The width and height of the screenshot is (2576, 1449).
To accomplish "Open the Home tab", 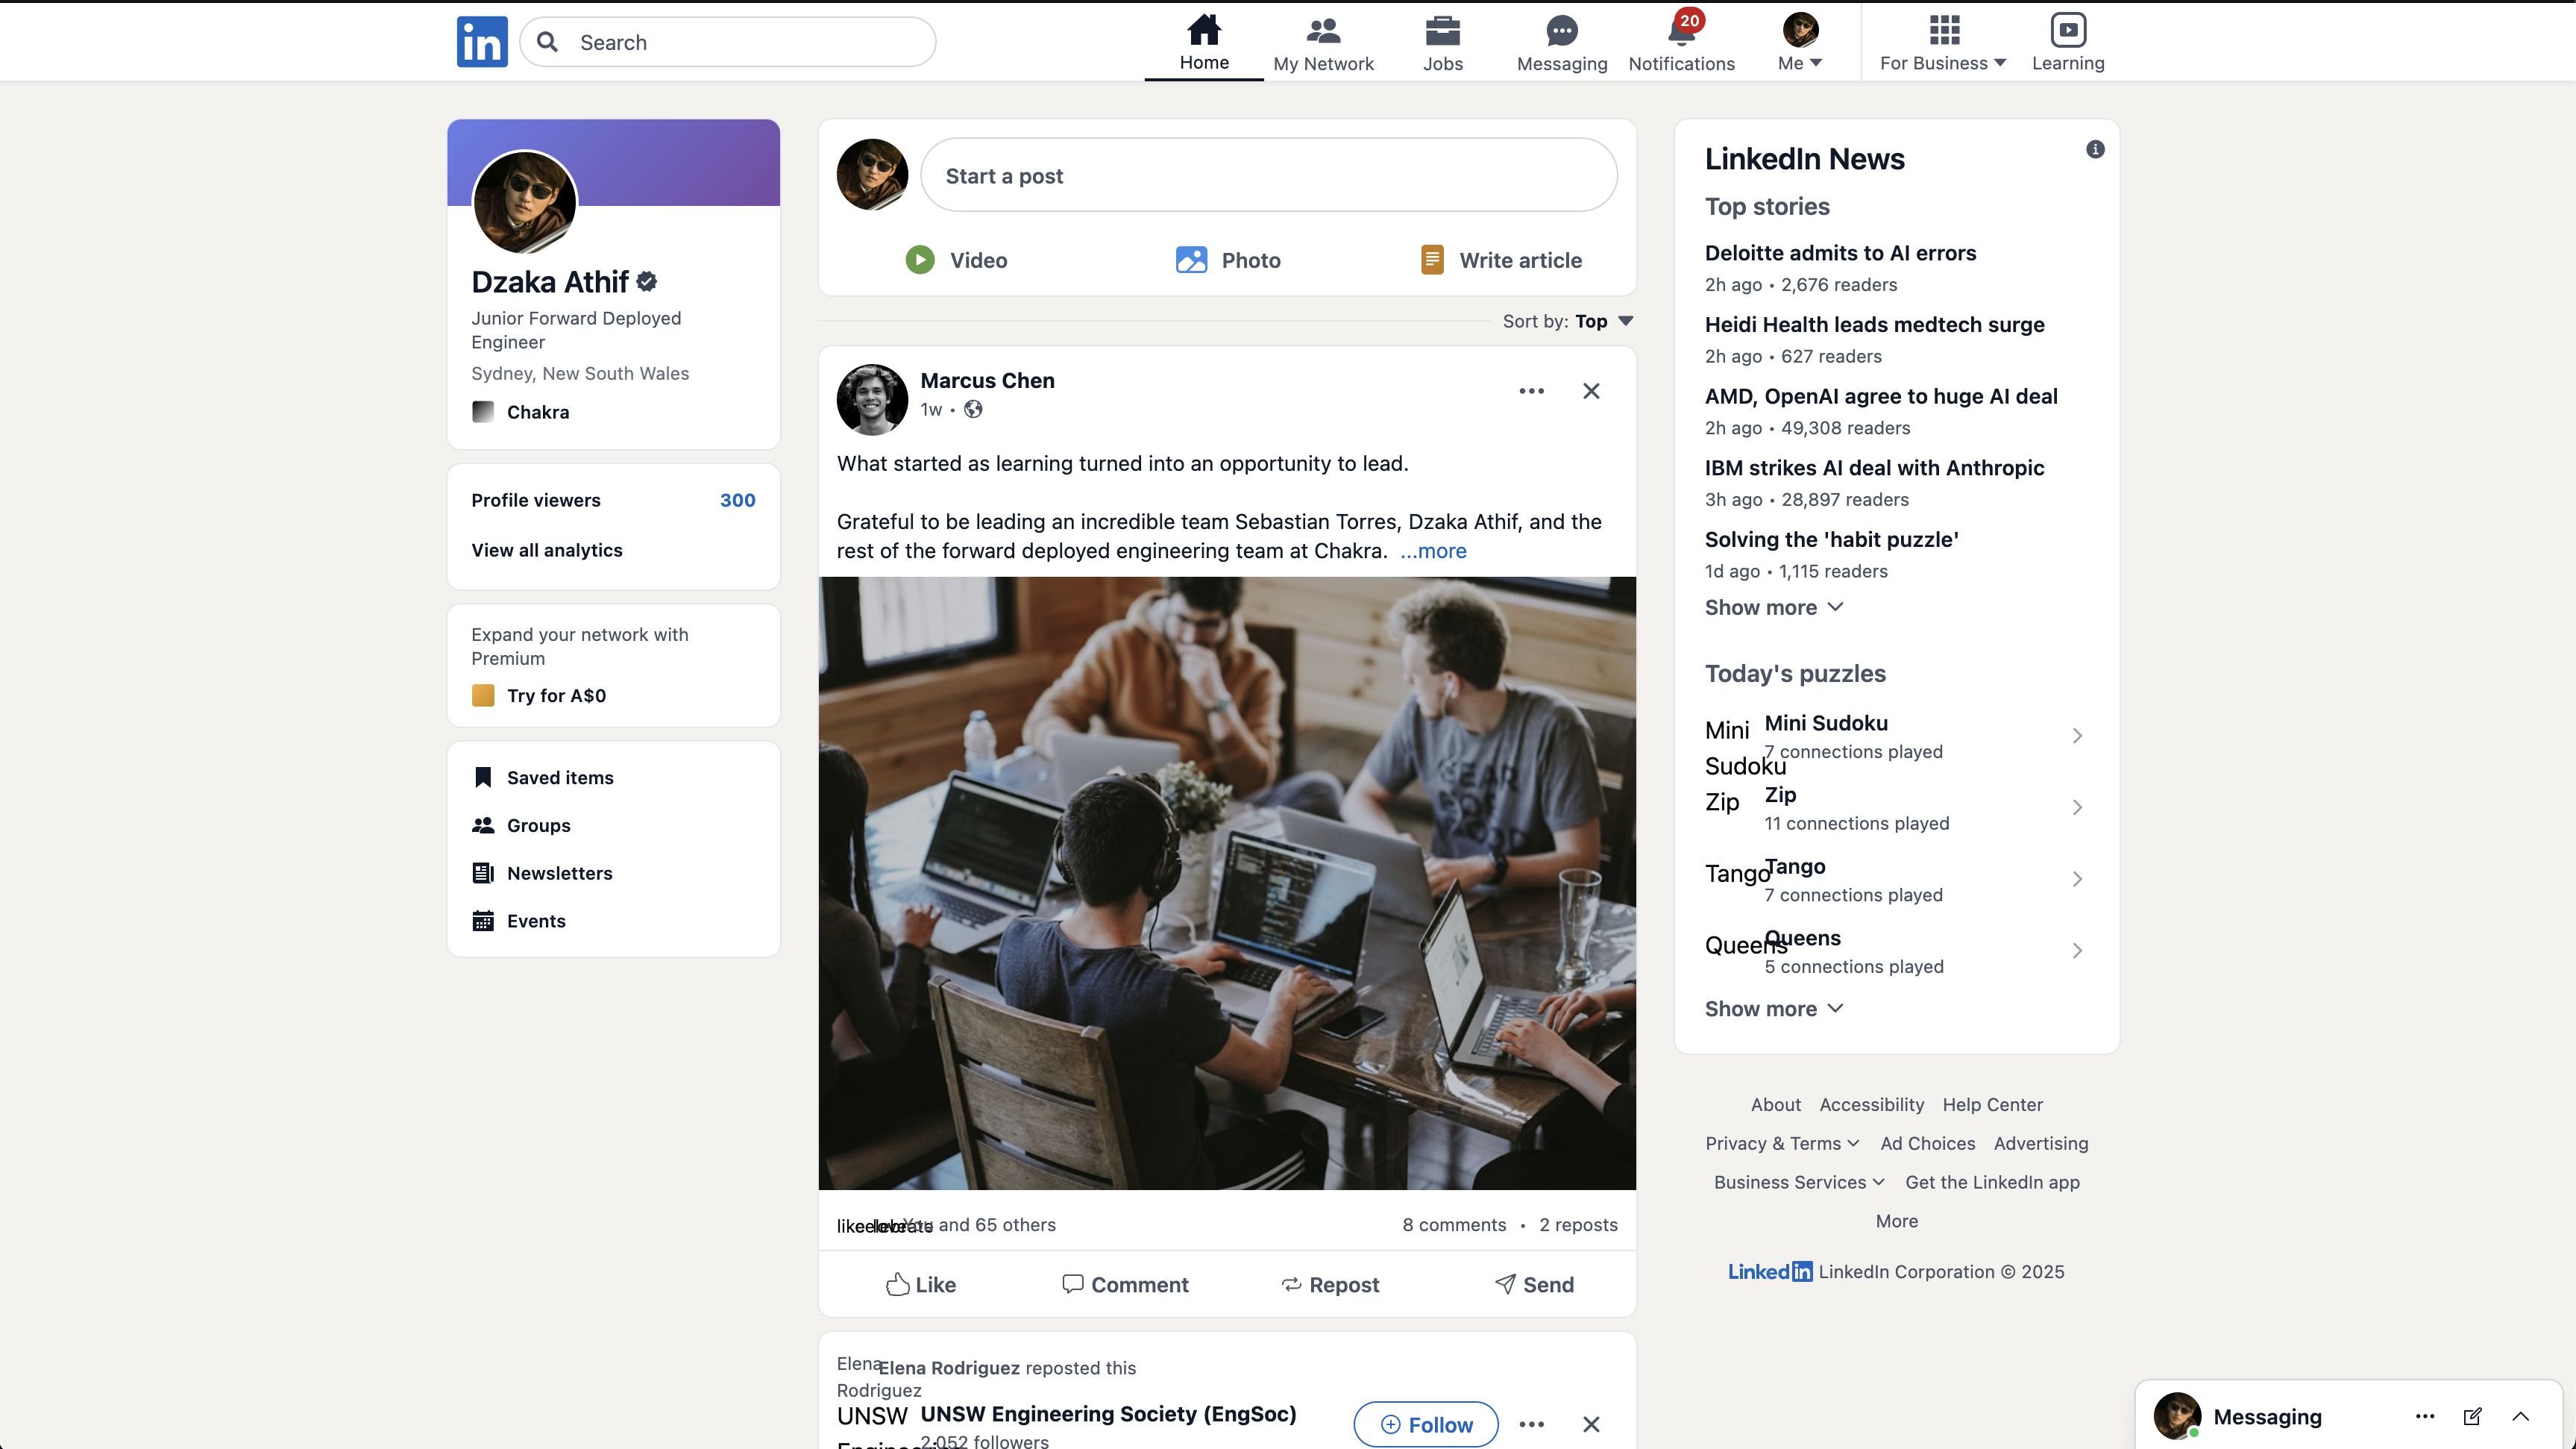I will [1204, 42].
